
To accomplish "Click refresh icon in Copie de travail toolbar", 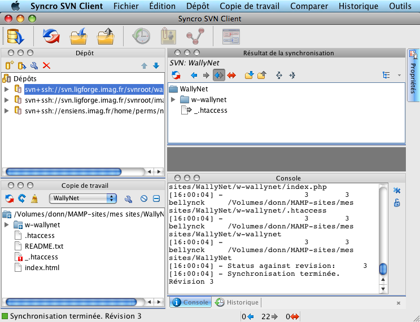I will [22, 199].
